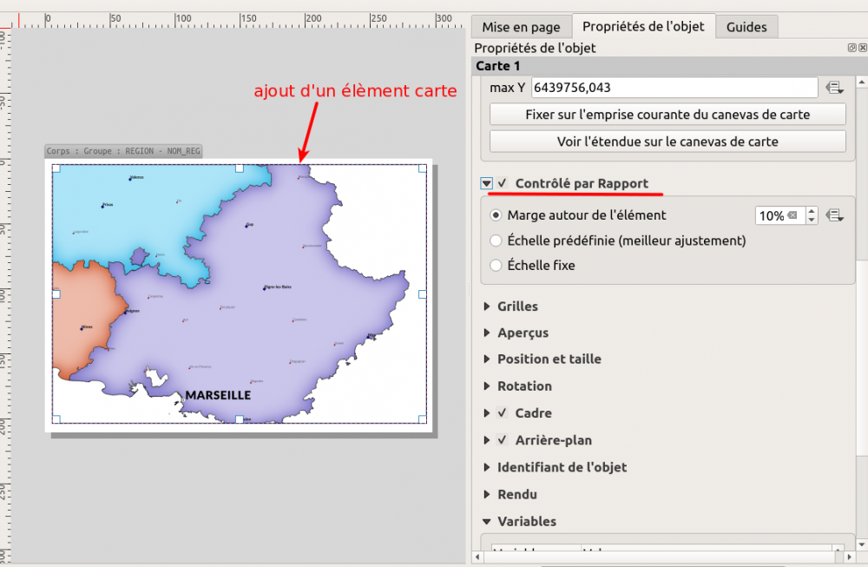868x567 pixels.
Task: Expand the Position et taille section
Action: (x=485, y=359)
